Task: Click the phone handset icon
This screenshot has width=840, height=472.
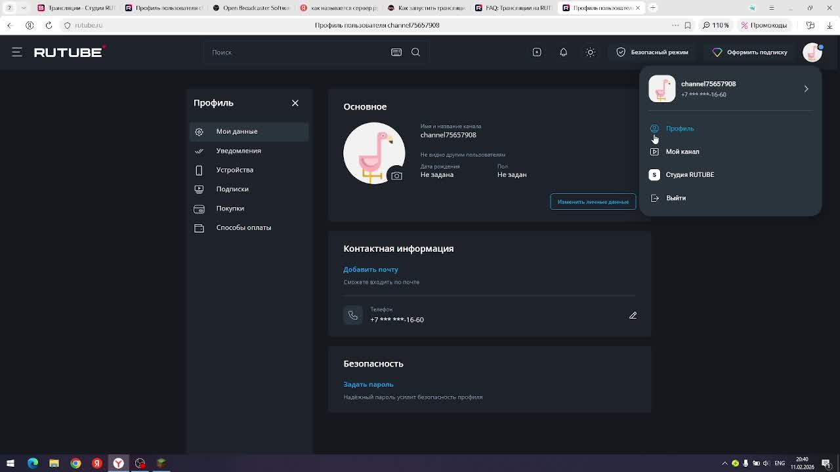Action: click(353, 315)
